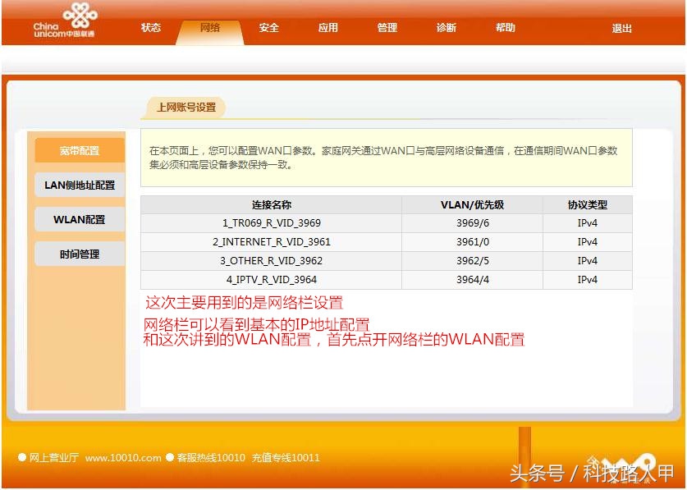
Task: Select 宽带配置 in the sidebar
Action: click(x=79, y=150)
